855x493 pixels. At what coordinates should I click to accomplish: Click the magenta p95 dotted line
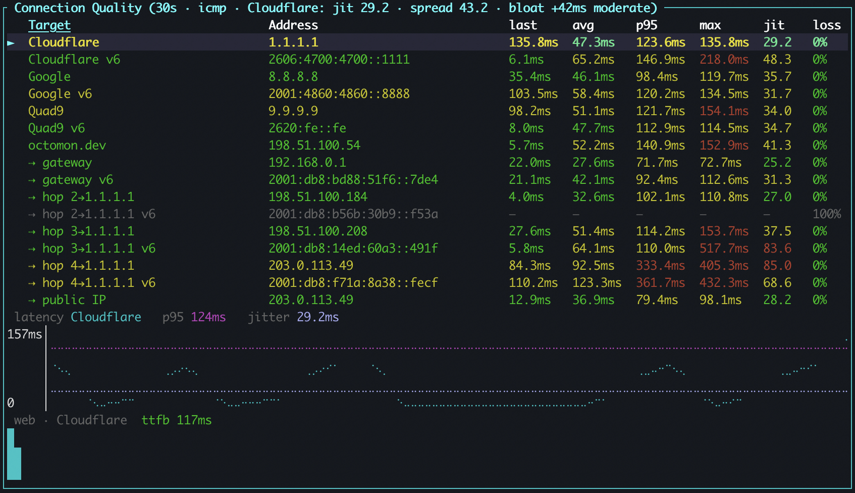point(449,348)
